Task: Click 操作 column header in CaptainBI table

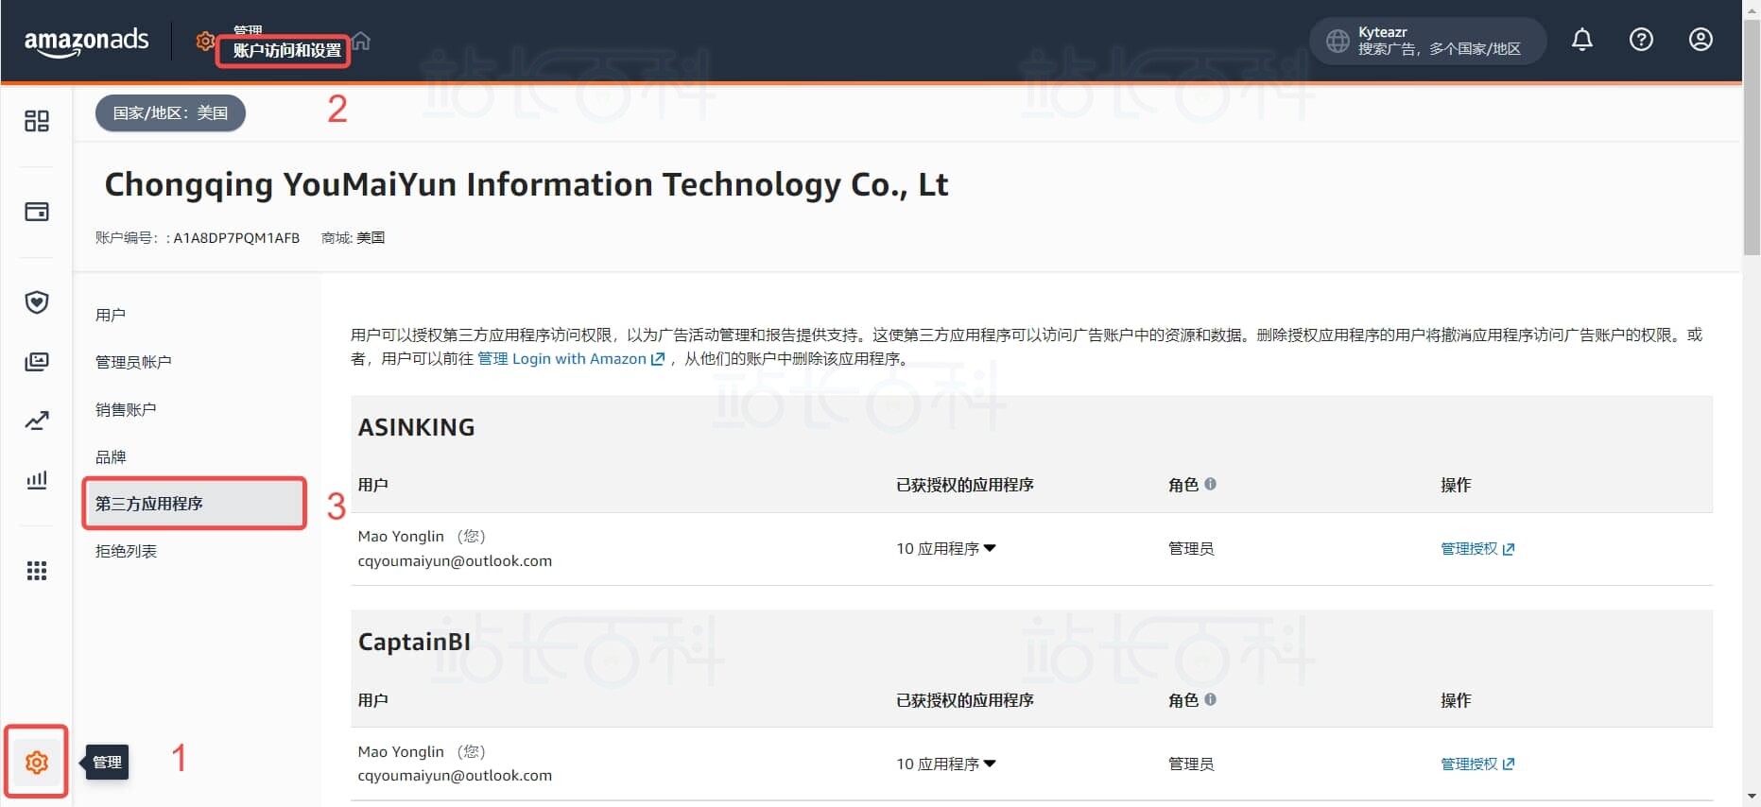Action: coord(1456,700)
